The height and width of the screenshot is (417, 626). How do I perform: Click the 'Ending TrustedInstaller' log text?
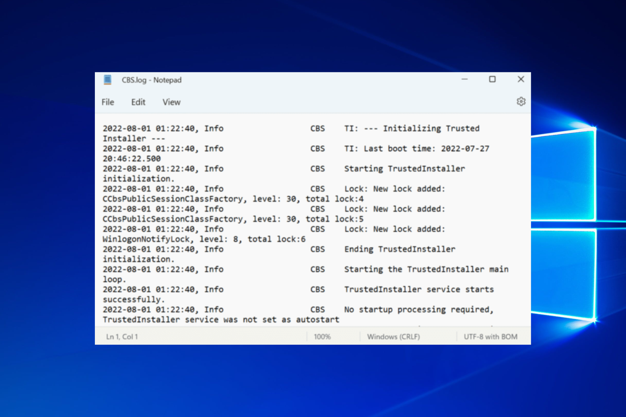400,249
